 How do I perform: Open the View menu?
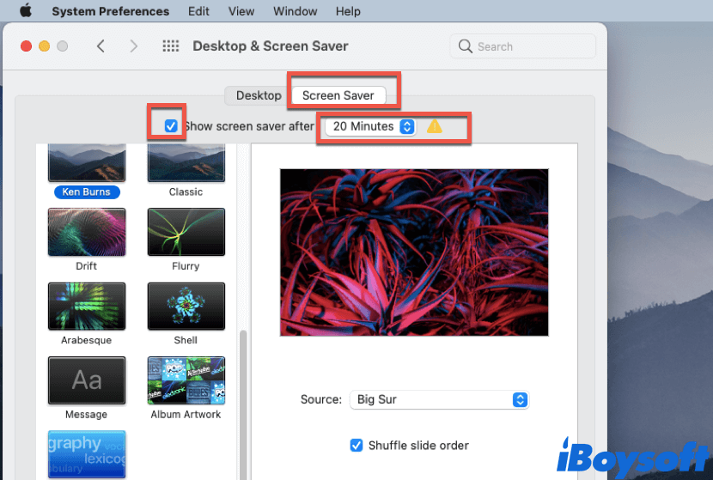[x=241, y=11]
